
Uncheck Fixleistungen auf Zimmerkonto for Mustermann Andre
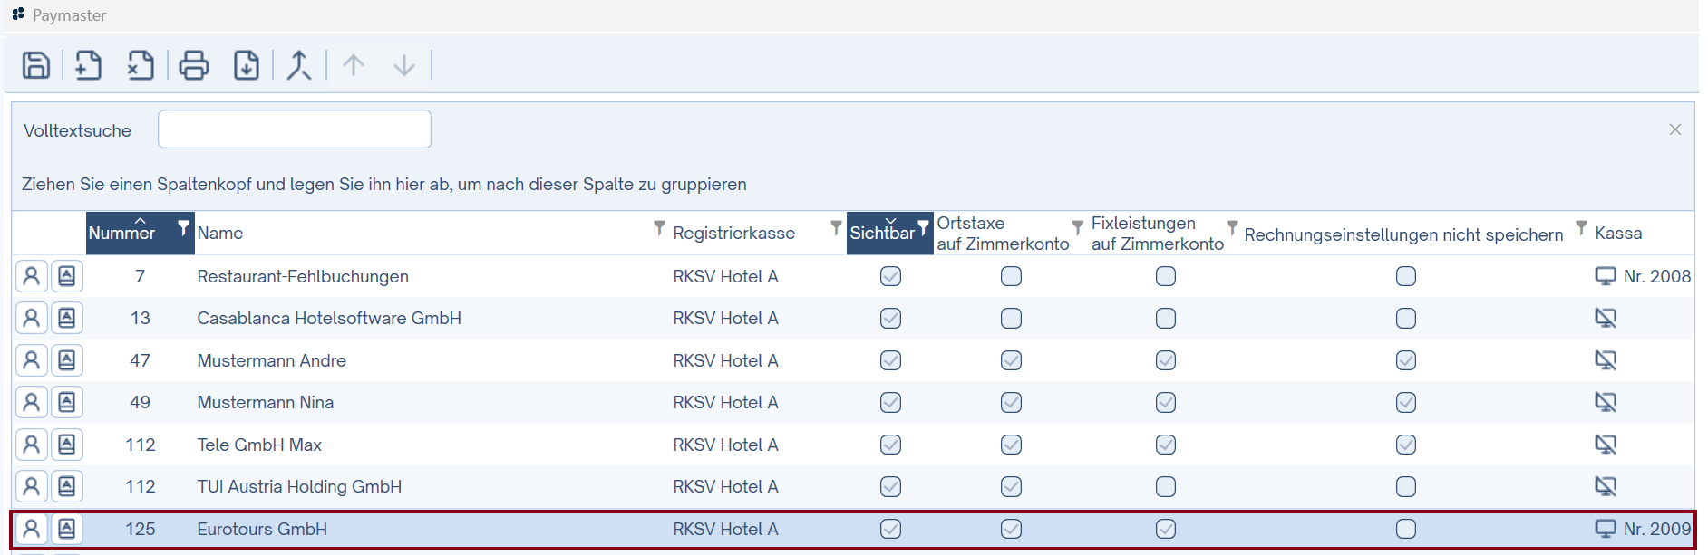(1166, 360)
